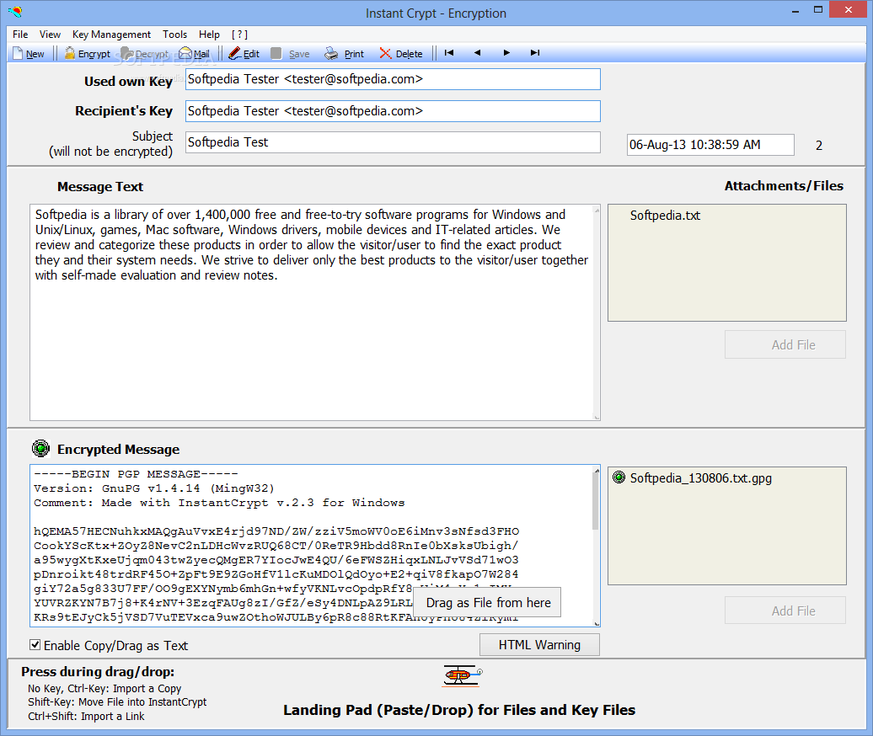Viewport: 873px width, 736px height.
Task: Click the HTML Warning button
Action: 539,645
